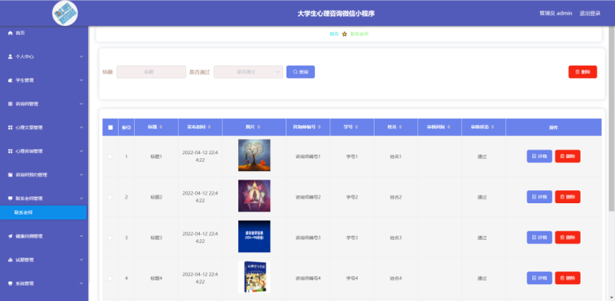The width and height of the screenshot is (615, 301).
Task: Sort by 姓名 using its sort arrows
Action: point(401,128)
